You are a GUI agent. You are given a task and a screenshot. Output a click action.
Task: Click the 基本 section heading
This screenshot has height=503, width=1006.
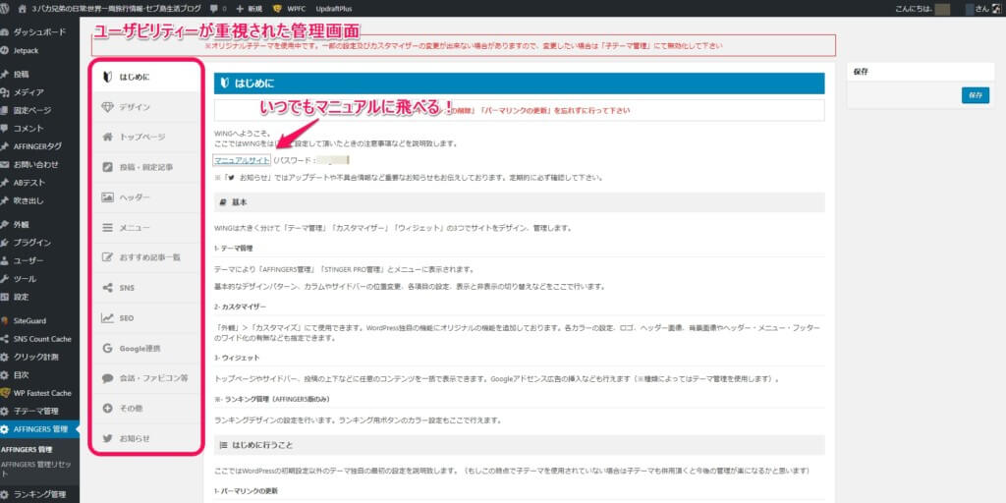(519, 202)
